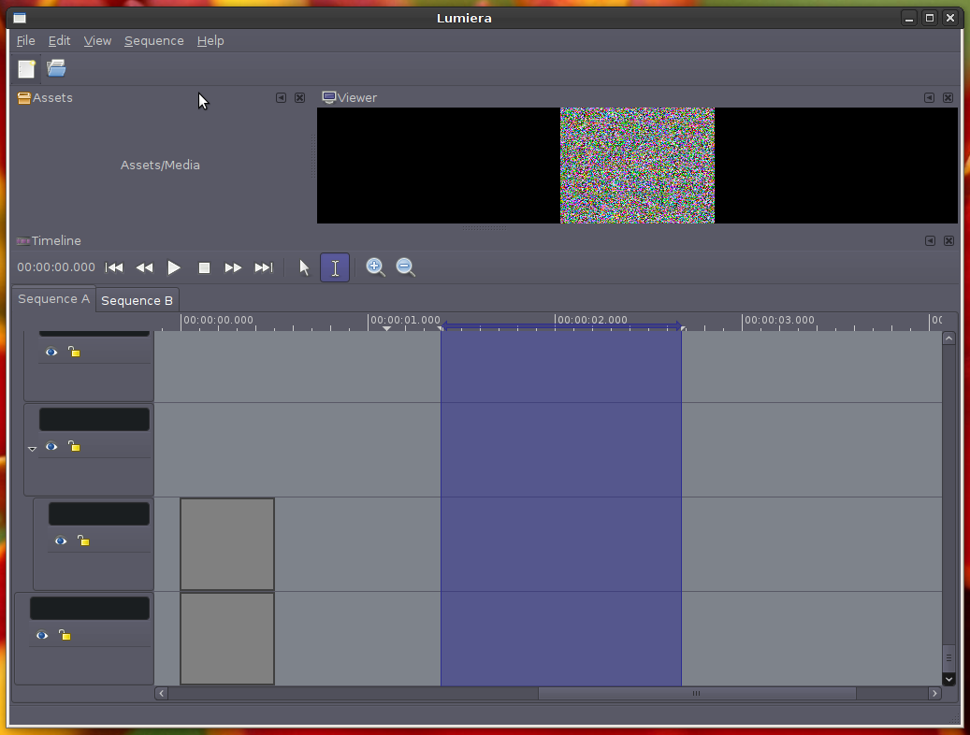Zoom in on the timeline

(x=375, y=267)
